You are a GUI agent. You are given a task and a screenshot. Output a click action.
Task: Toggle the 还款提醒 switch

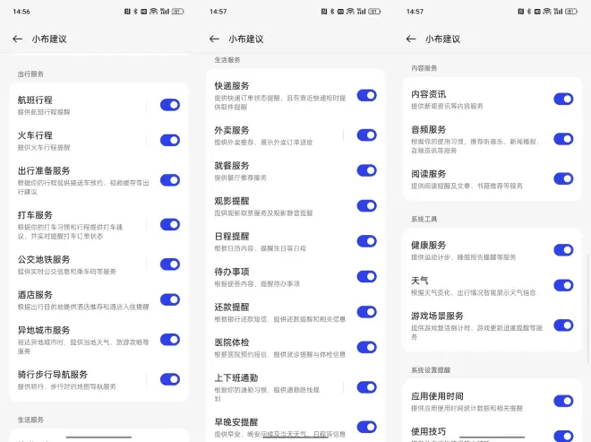366,311
